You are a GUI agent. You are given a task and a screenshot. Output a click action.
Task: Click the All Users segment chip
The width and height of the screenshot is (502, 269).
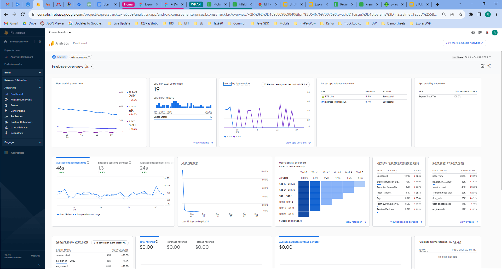tap(59, 57)
